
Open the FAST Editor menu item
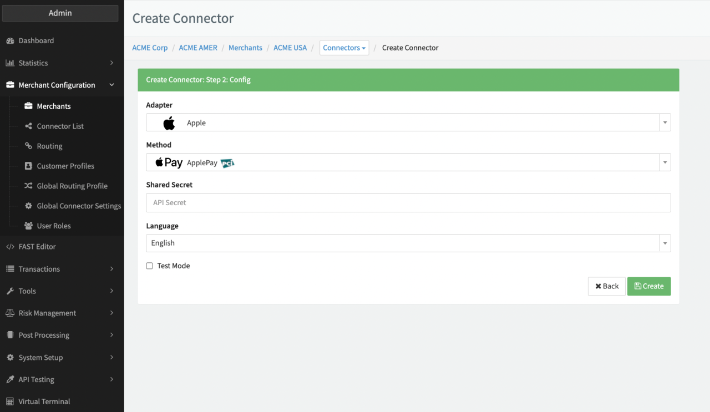37,247
